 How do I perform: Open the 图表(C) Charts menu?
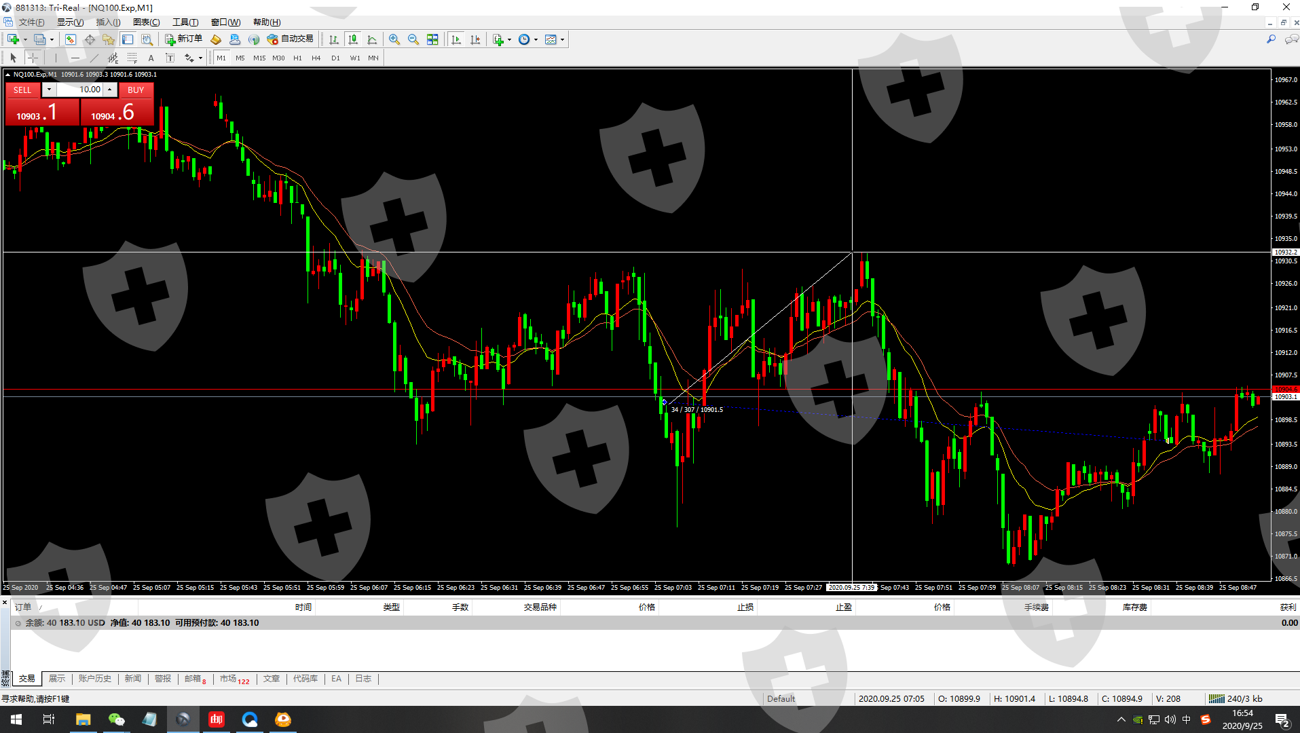point(146,22)
